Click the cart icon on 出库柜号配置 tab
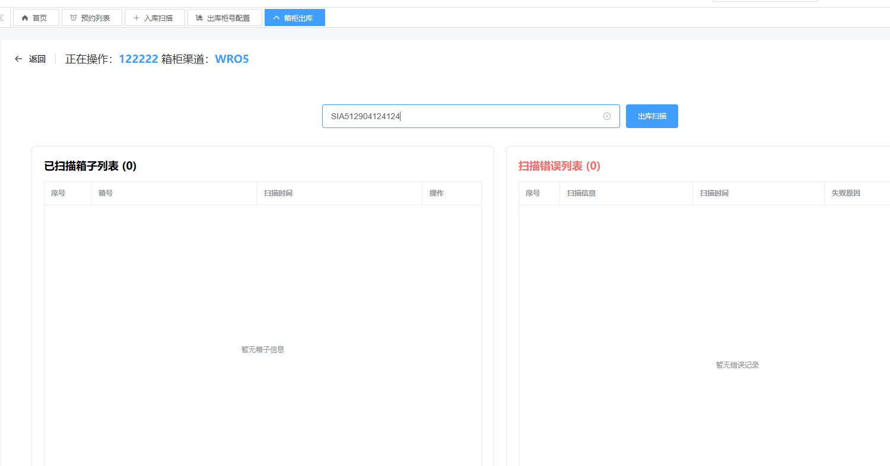The image size is (890, 466). coord(199,18)
